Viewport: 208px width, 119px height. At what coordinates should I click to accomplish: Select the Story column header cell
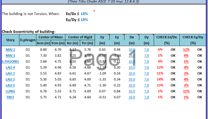(x=10, y=40)
